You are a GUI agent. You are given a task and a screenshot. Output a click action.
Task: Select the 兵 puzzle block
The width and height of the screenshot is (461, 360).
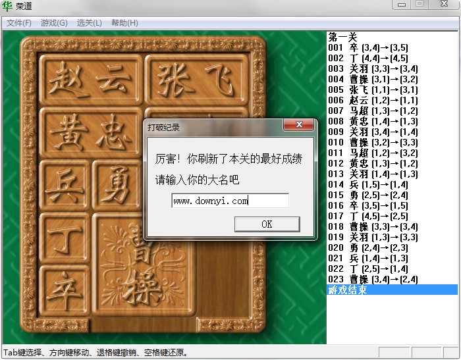coord(65,185)
